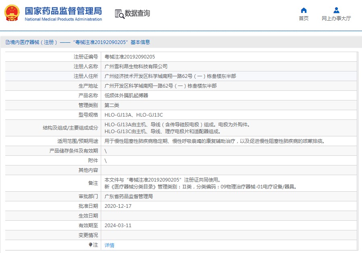Image resolution: width=362 pixels, height=253 pixels.
Task: Click National Medical Products Administration subtitle
Action: [63, 19]
